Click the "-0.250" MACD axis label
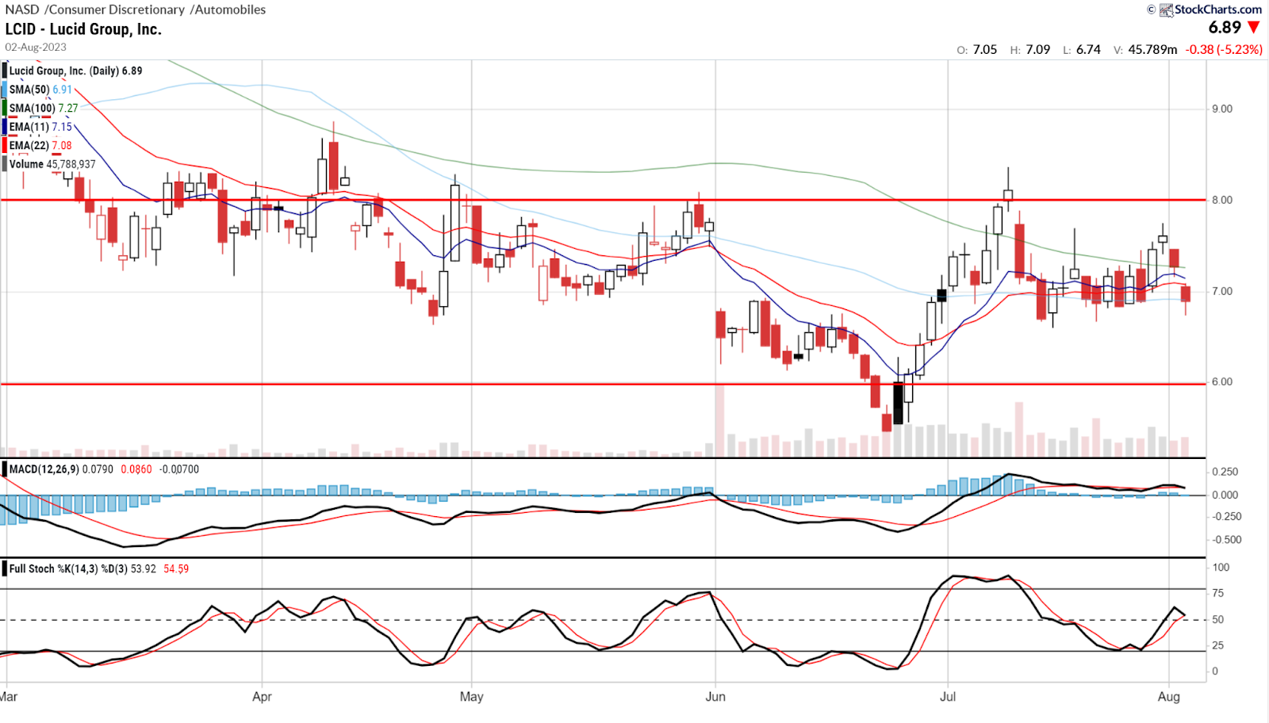This screenshot has height=723, width=1269. 1227,516
